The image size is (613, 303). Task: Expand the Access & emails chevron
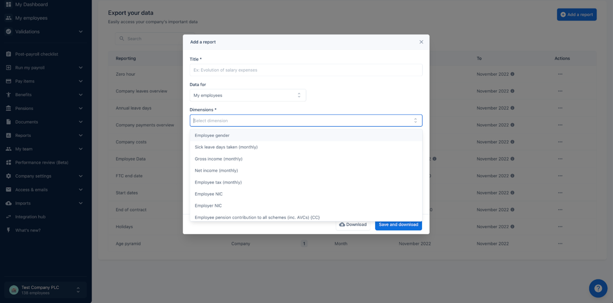[81, 190]
